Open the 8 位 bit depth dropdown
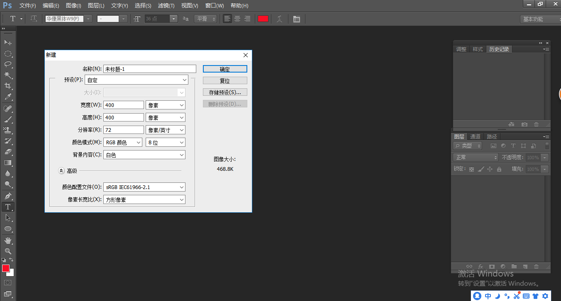 166,143
